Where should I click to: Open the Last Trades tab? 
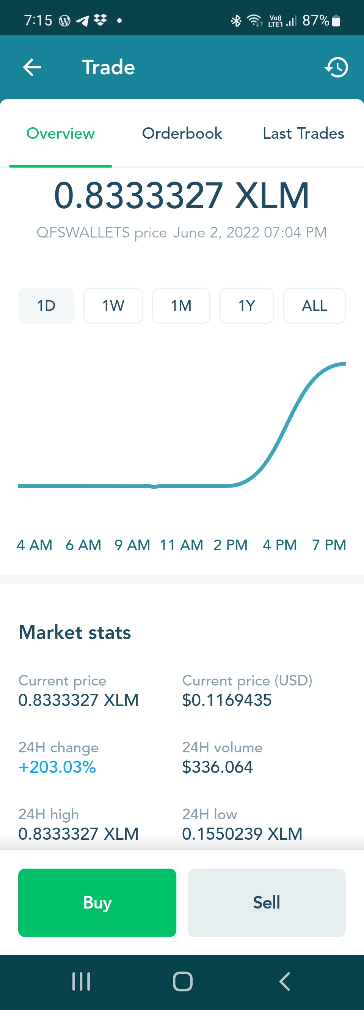(x=303, y=133)
